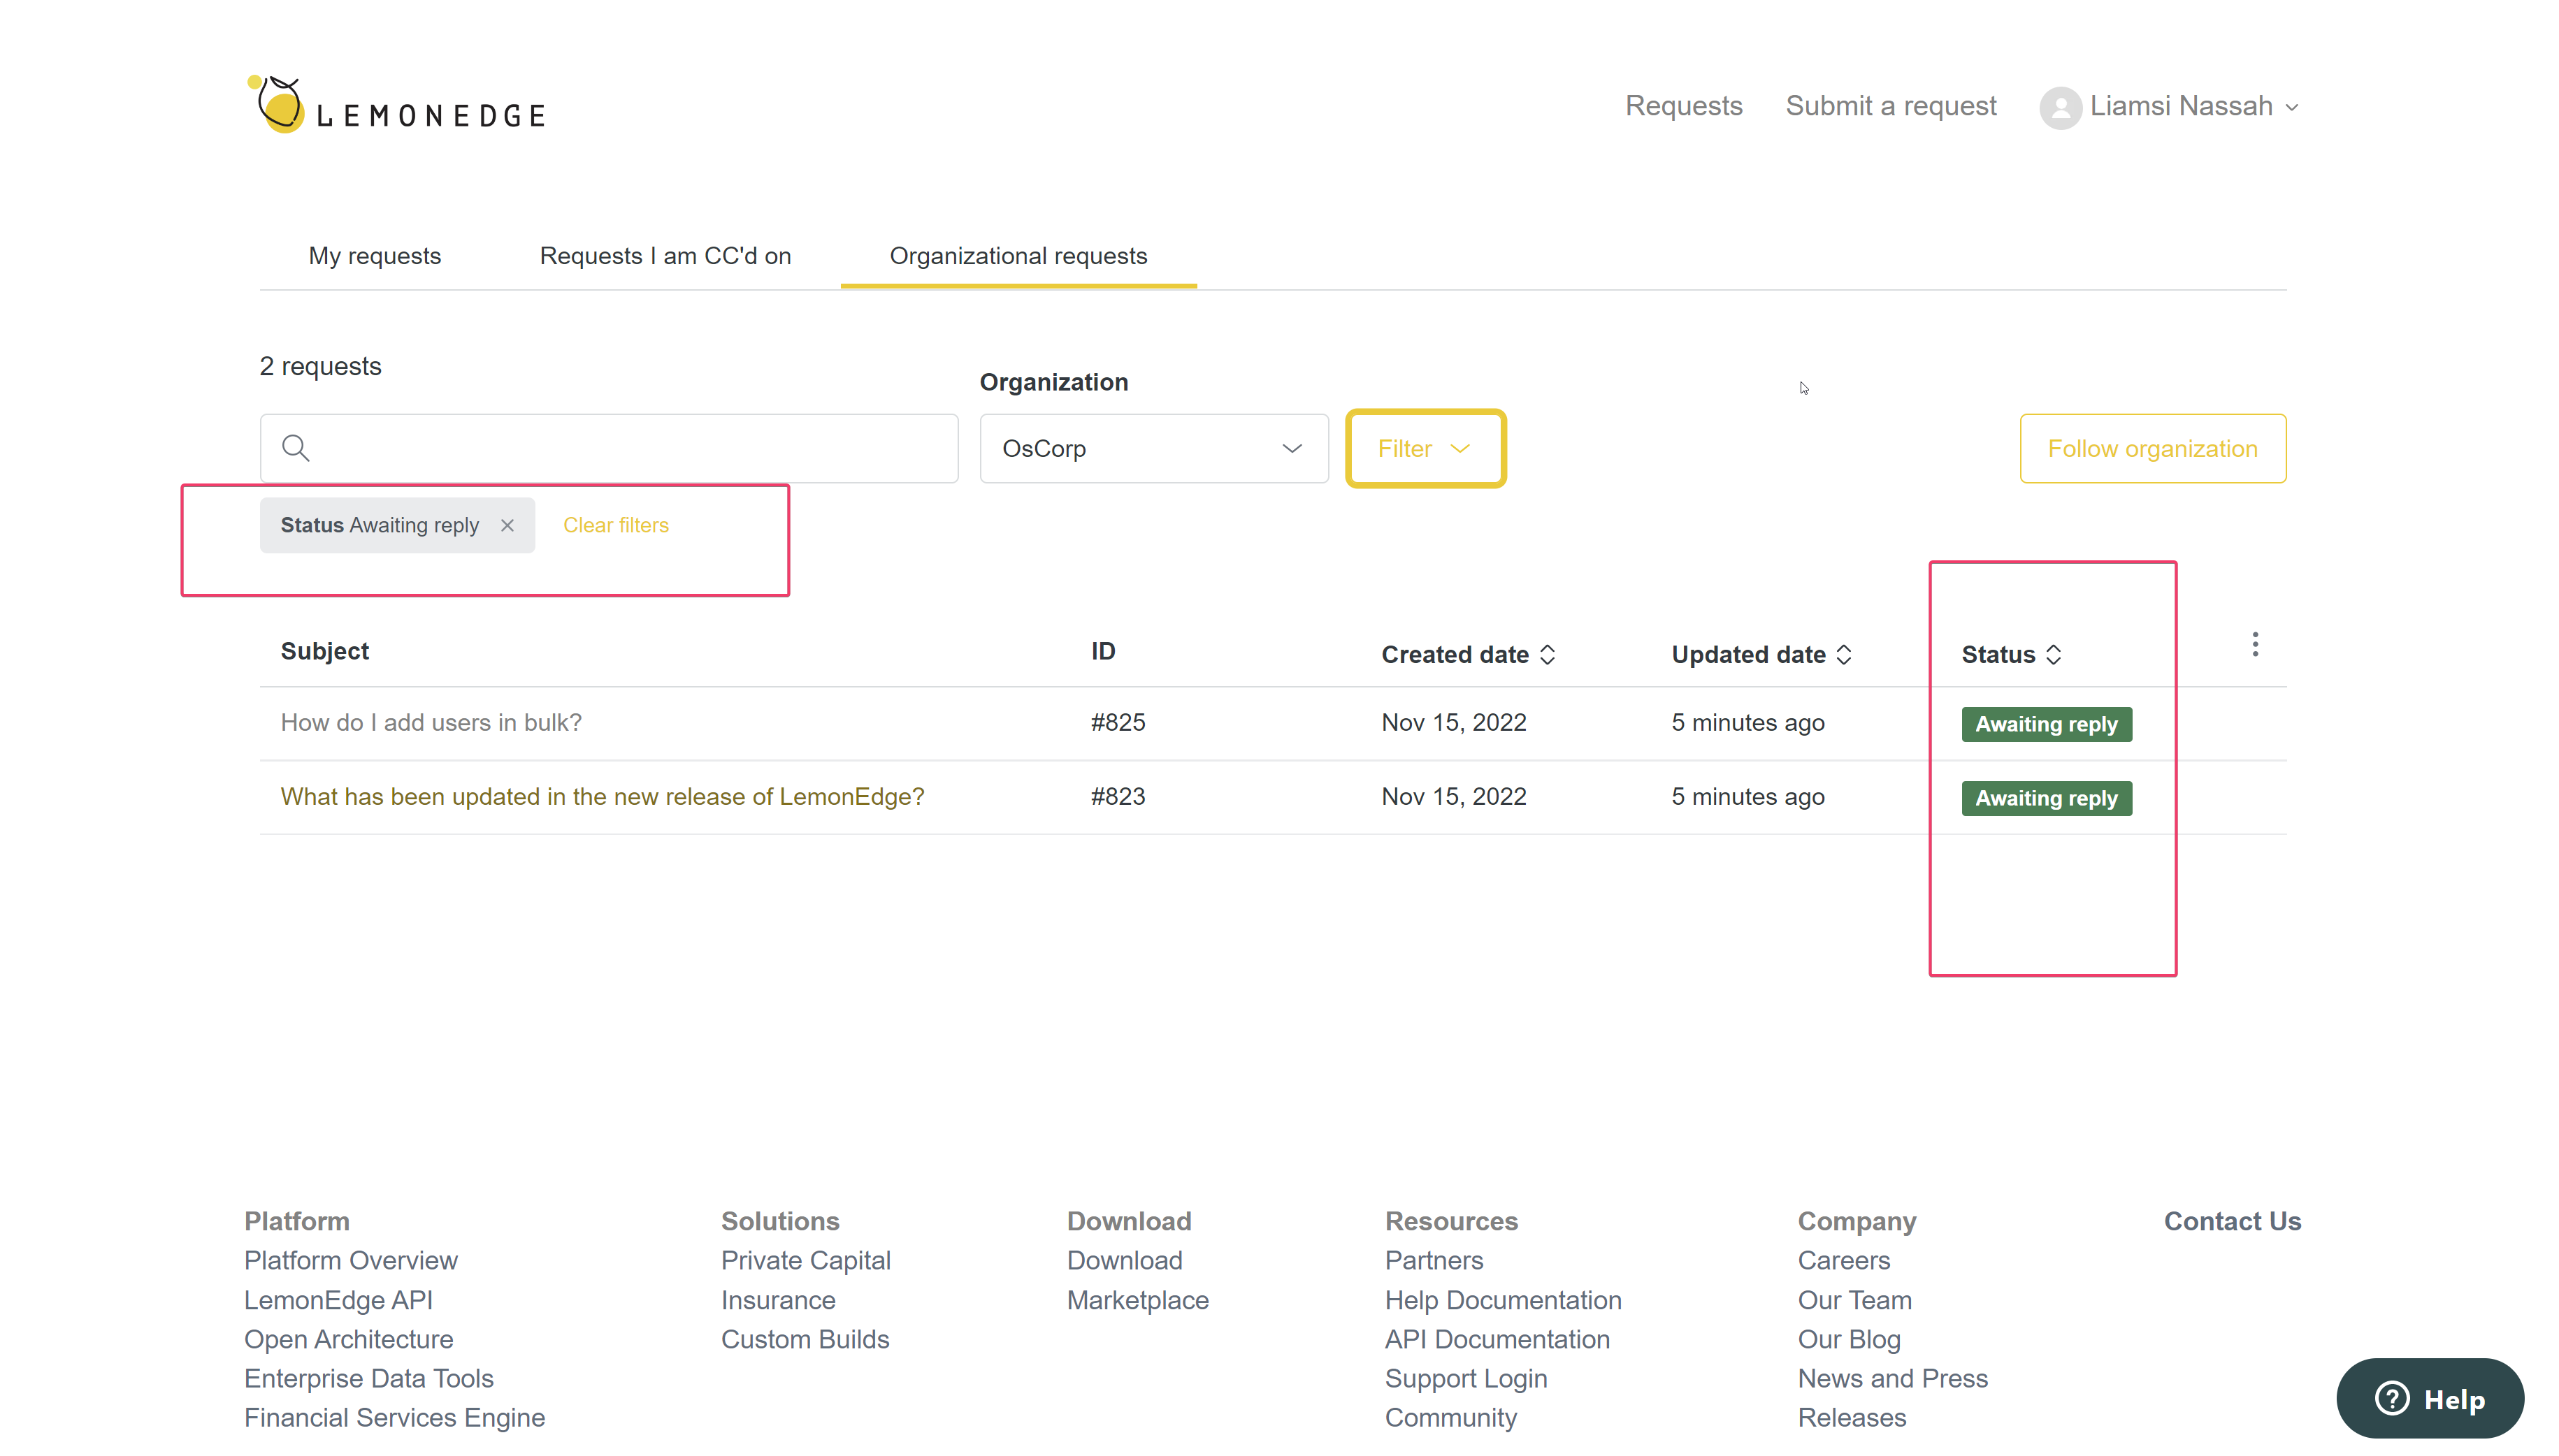
Task: Select Organizational requests tab
Action: pos(1018,256)
